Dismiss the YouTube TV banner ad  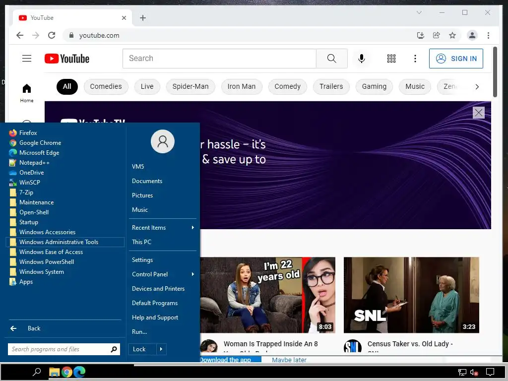pyautogui.click(x=479, y=113)
